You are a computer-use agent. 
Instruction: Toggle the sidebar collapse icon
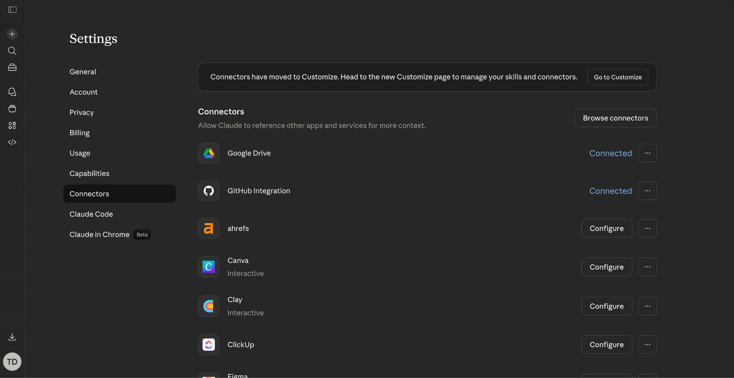coord(12,10)
